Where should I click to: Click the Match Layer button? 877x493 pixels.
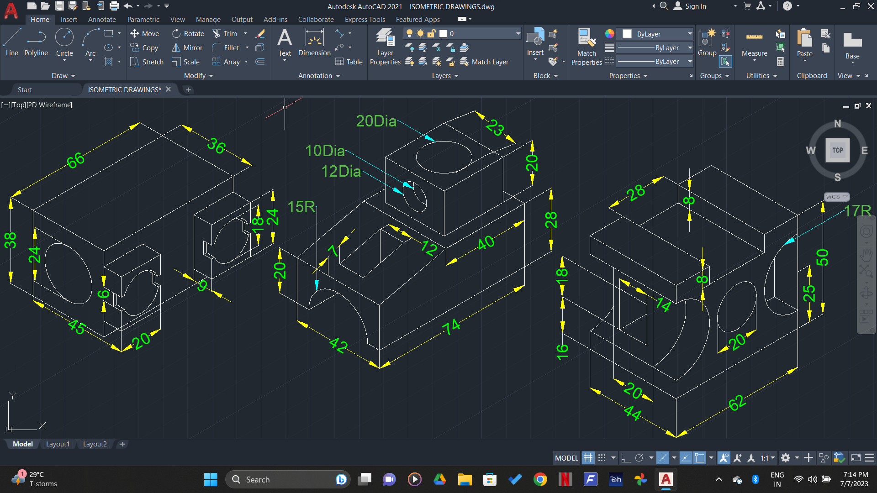pos(485,62)
